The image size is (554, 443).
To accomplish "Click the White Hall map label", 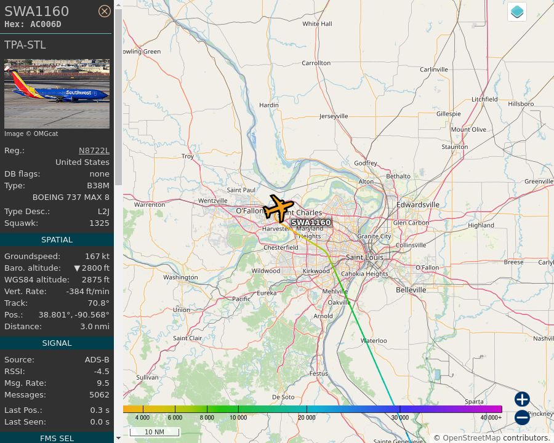I will point(317,23).
